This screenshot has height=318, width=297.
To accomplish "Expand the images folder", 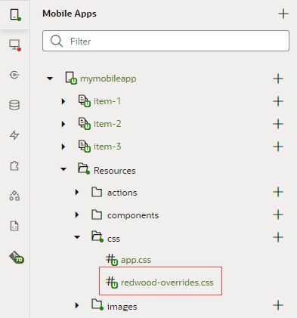I will tap(77, 306).
